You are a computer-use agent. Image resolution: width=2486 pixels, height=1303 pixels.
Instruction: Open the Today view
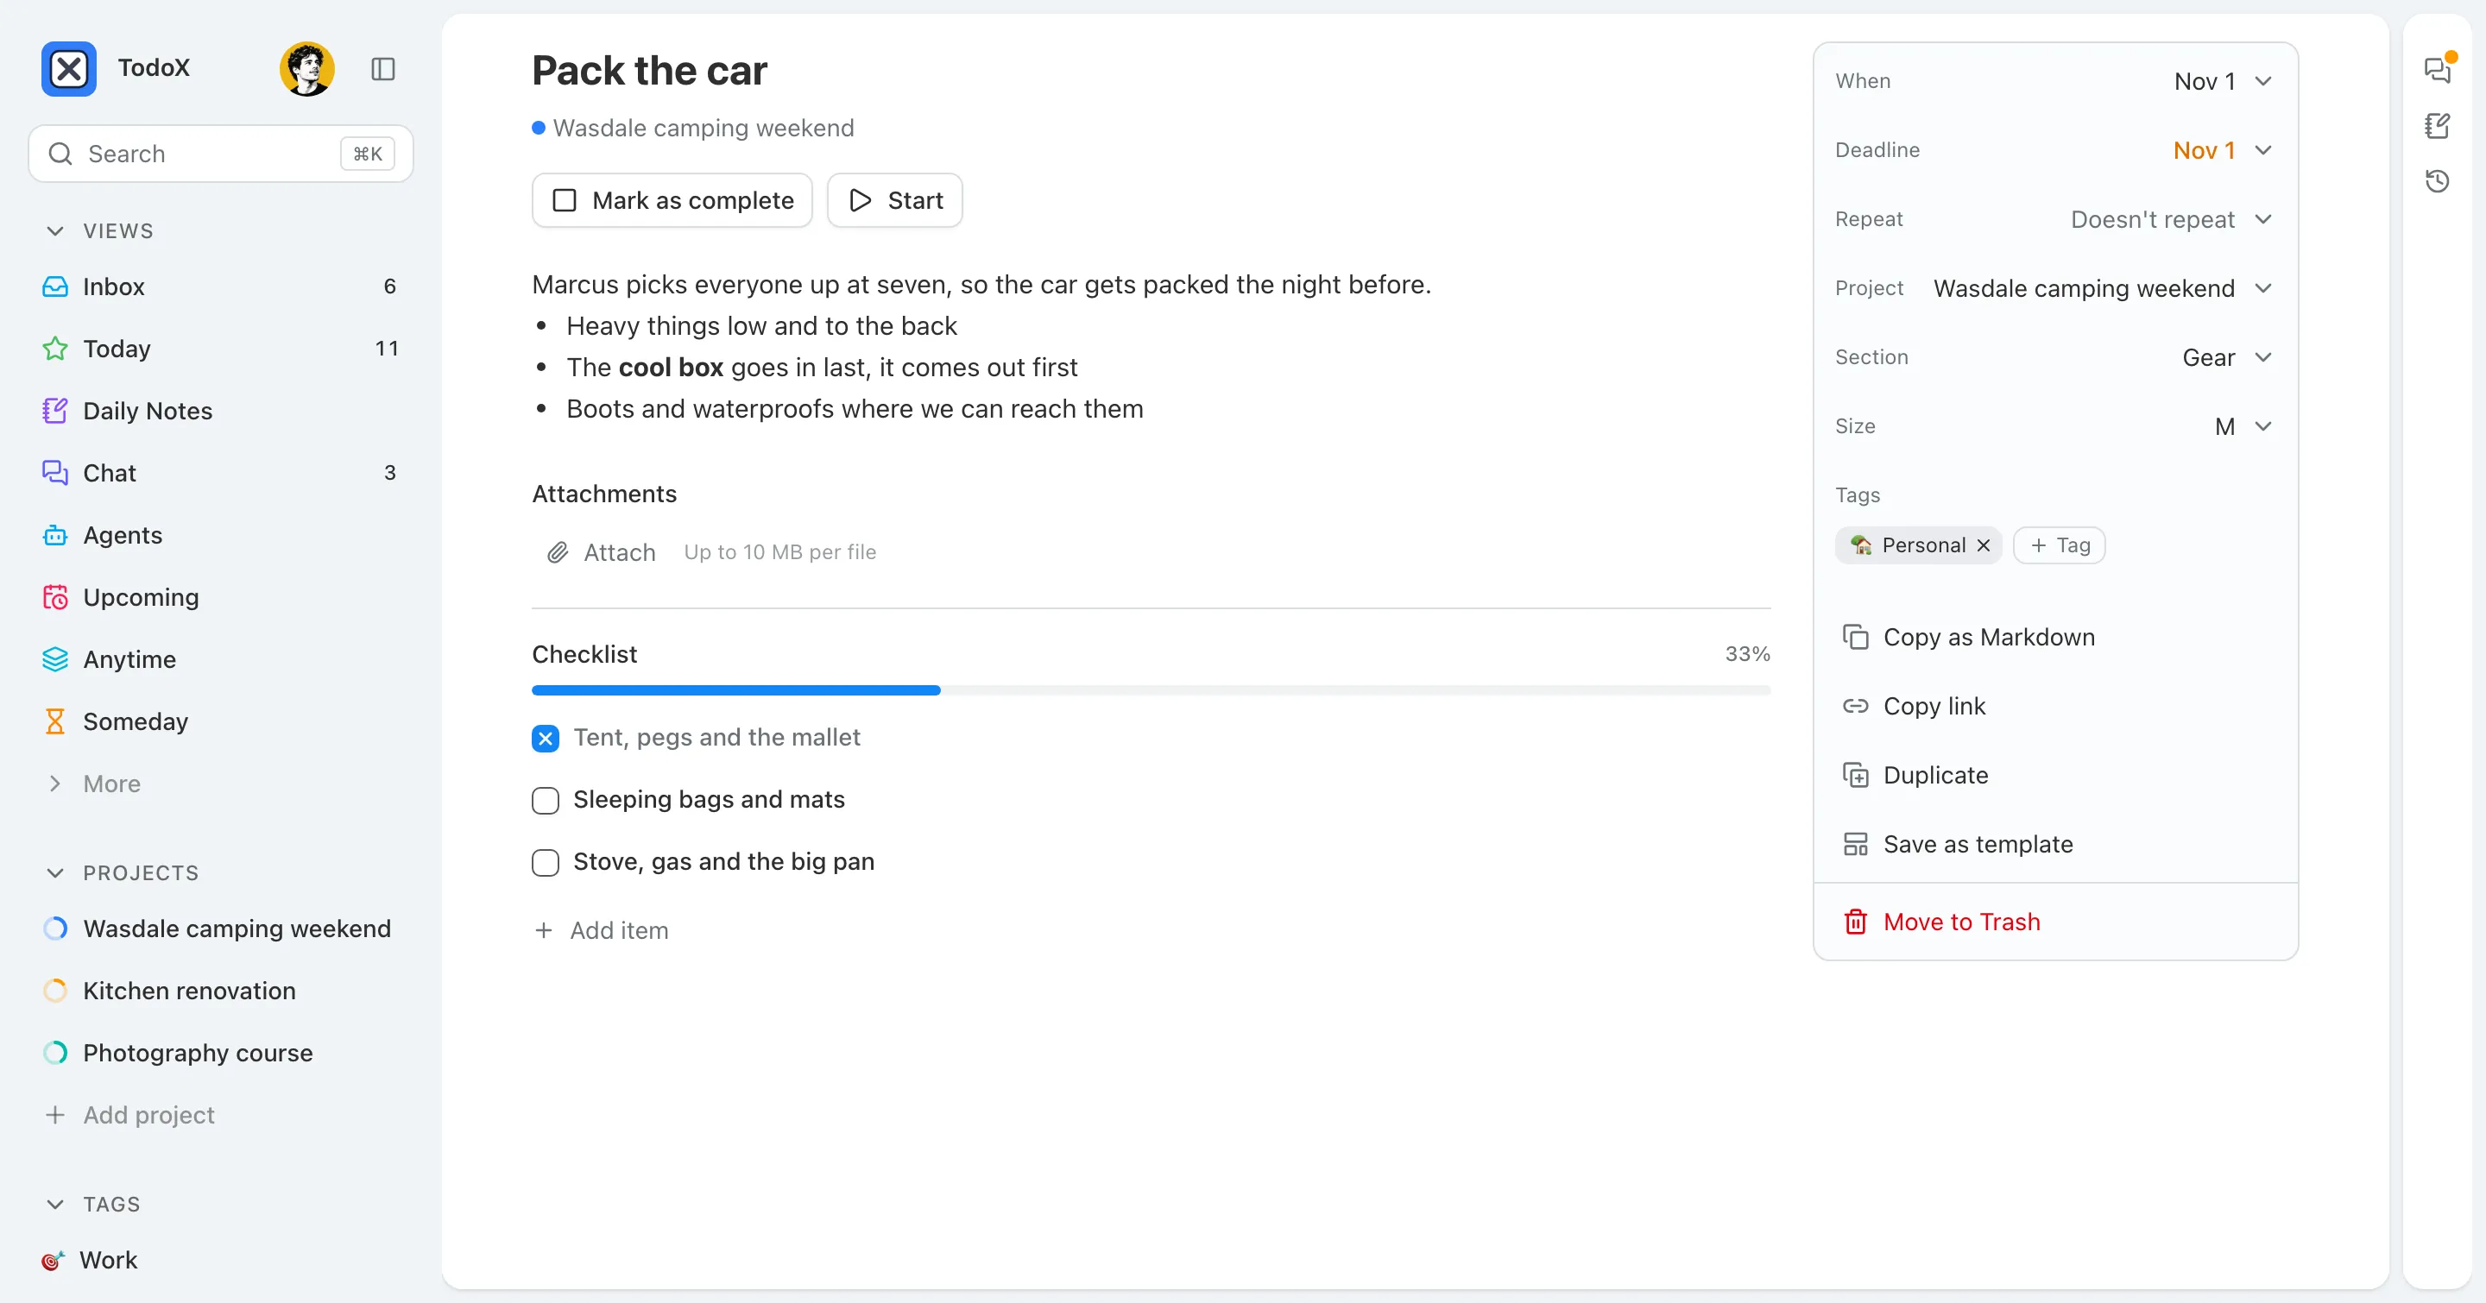pos(221,348)
